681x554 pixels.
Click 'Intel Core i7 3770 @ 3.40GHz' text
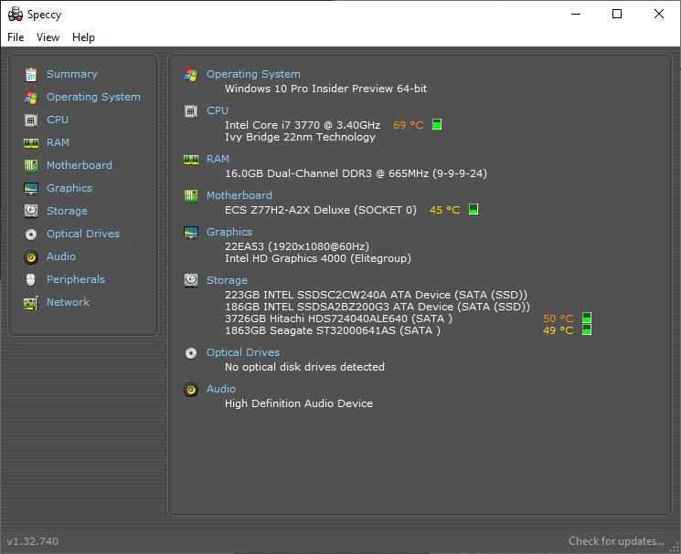[x=303, y=125]
